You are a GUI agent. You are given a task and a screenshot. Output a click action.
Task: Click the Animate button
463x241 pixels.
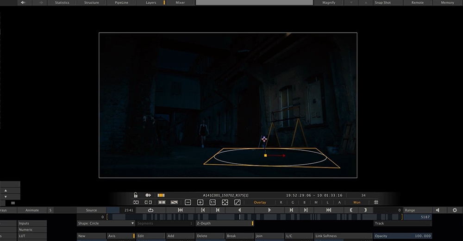pyautogui.click(x=32, y=210)
